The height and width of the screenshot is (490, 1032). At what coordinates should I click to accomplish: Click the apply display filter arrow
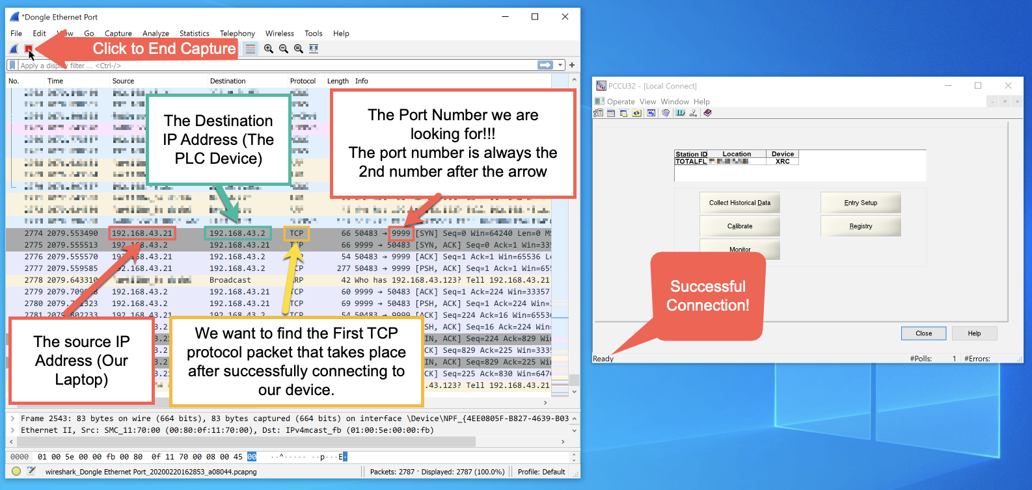[545, 65]
